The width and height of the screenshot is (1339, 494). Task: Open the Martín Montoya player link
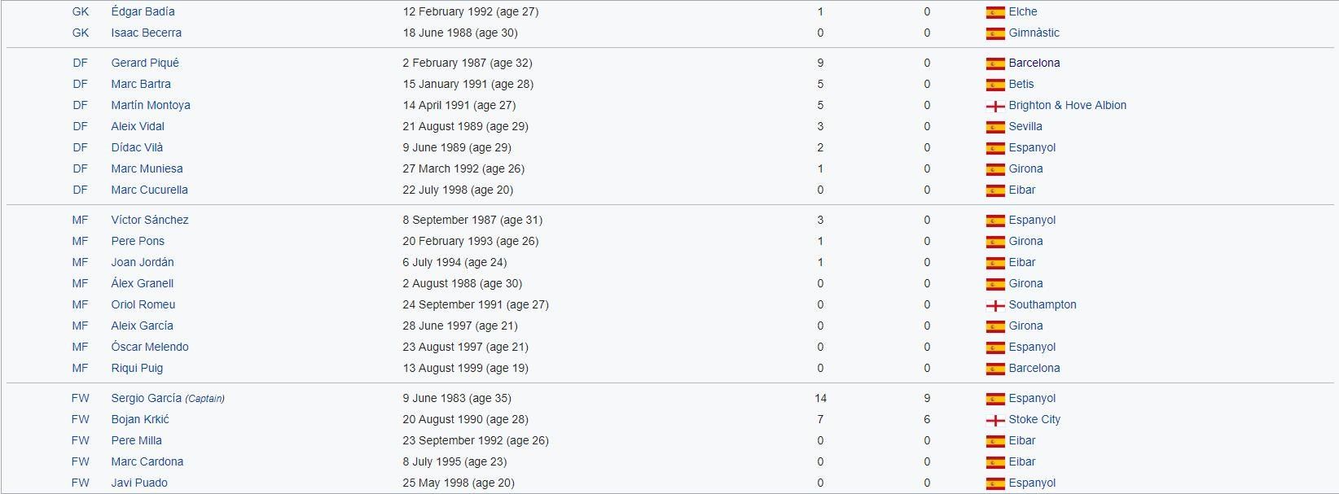coord(151,105)
